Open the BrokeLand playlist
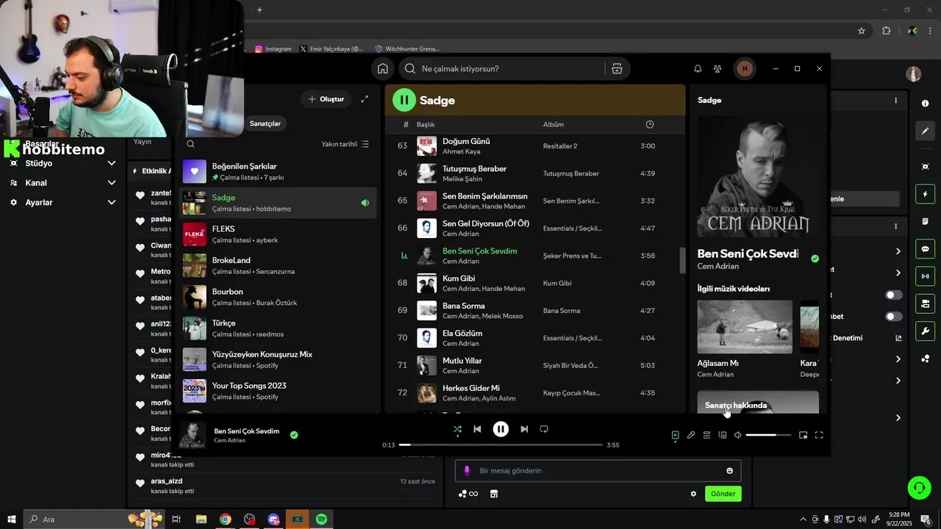Image resolution: width=941 pixels, height=529 pixels. click(x=278, y=266)
